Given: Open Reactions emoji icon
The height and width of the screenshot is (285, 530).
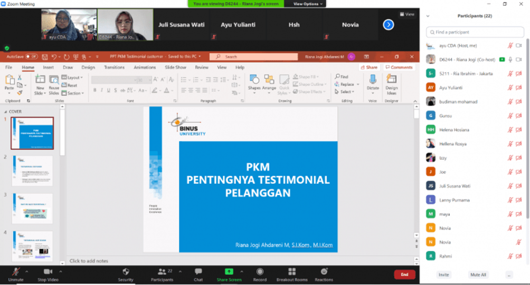Looking at the screenshot, I should pyautogui.click(x=324, y=272).
